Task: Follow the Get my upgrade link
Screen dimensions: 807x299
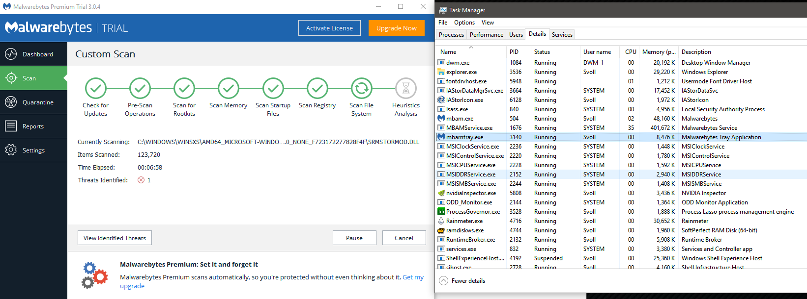Action: click(x=413, y=277)
